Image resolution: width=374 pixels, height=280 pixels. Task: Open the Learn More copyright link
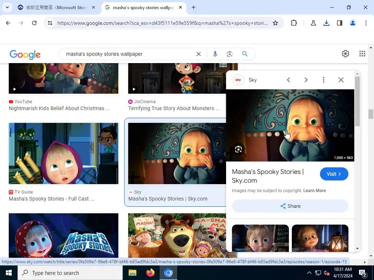(x=314, y=190)
